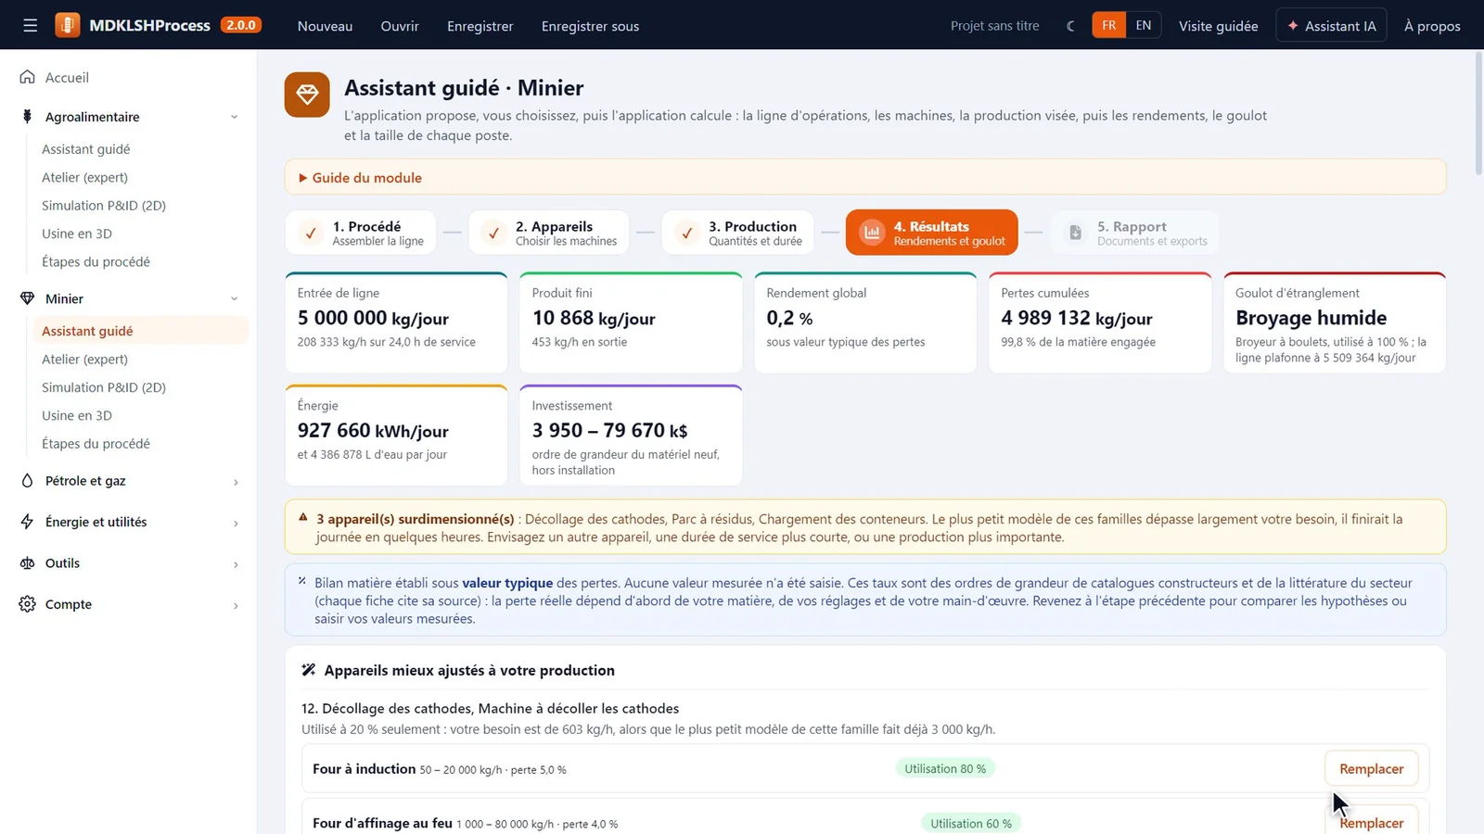Open the À propos page

(x=1432, y=26)
